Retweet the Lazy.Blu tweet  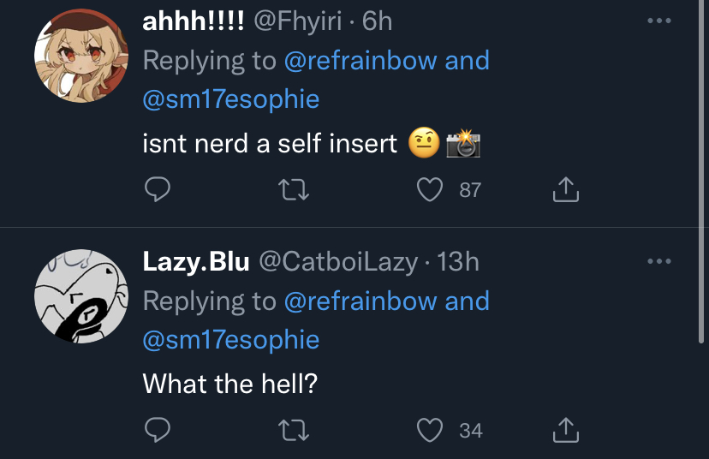294,430
